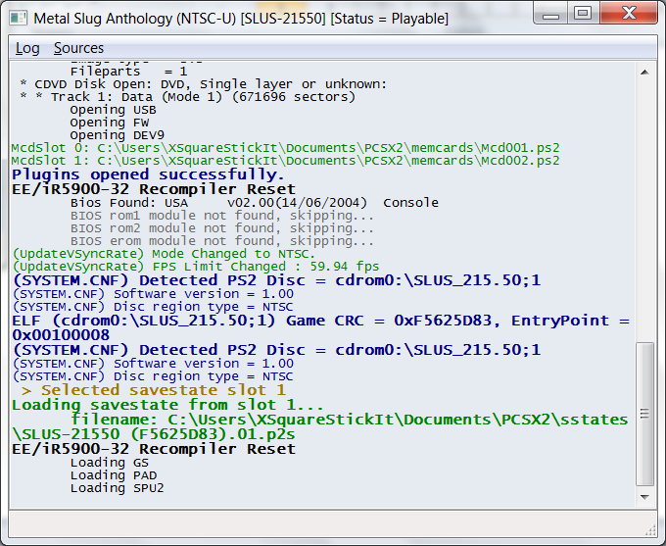Click the 'Fileparts = 1' line
This screenshot has height=546, width=666.
[128, 72]
